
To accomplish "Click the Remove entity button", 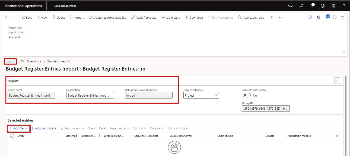I will click(x=72, y=128).
